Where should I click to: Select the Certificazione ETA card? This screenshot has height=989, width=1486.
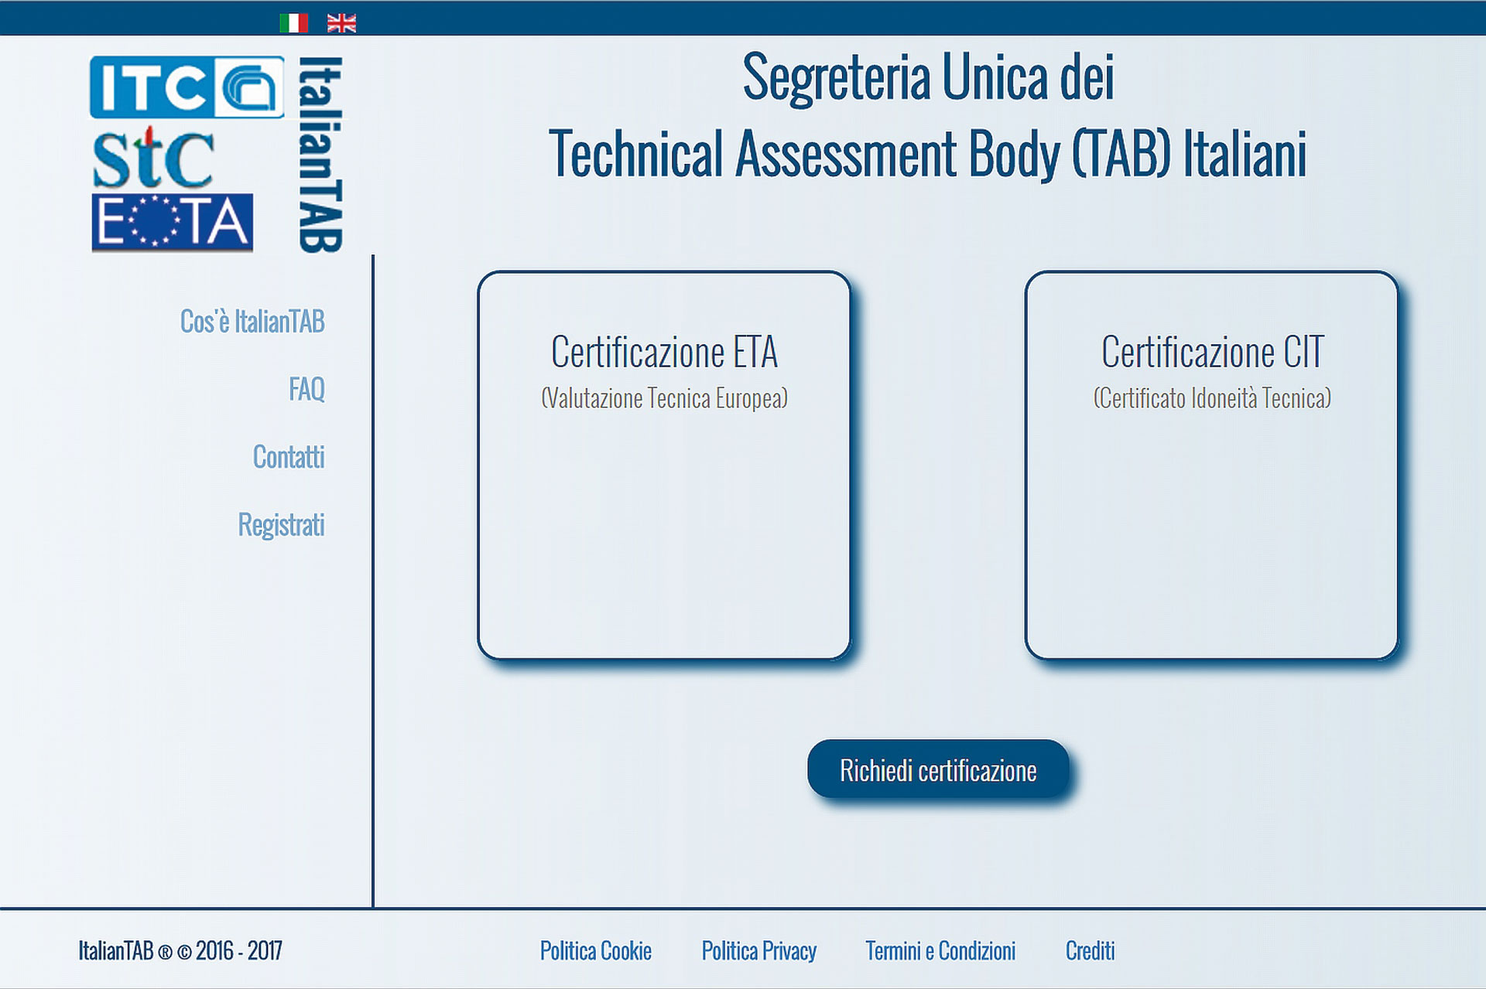tap(664, 465)
